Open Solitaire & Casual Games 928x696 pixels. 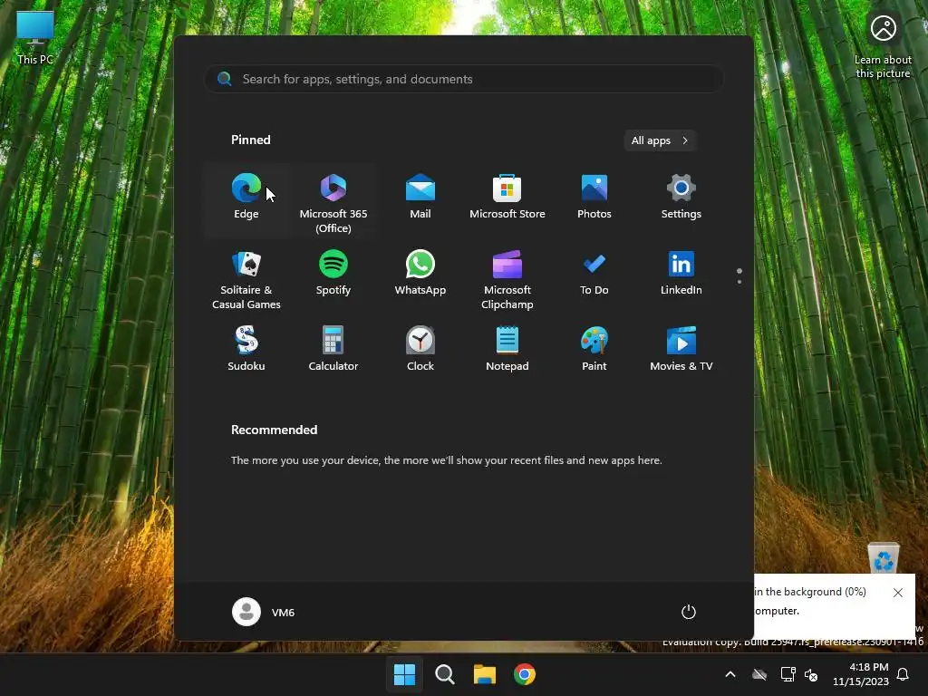(246, 278)
